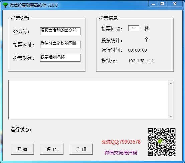Click the 投票网址 input field
Screen dimensions: 185x163
[x=60, y=44]
